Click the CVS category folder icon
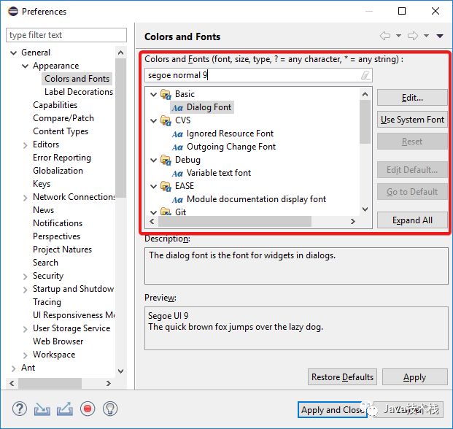453x429 pixels. [166, 120]
